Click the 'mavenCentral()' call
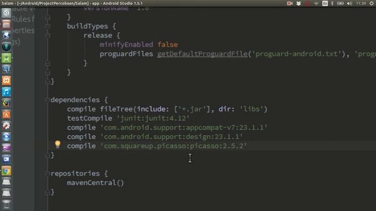The width and height of the screenshot is (376, 211). coord(95,183)
